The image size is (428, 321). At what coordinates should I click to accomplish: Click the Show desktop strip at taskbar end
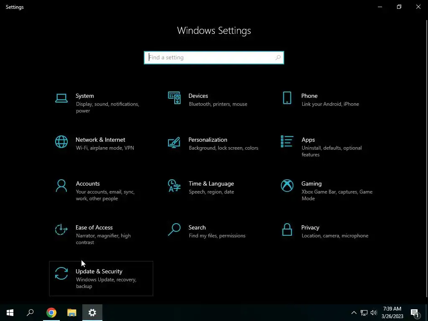point(427,313)
